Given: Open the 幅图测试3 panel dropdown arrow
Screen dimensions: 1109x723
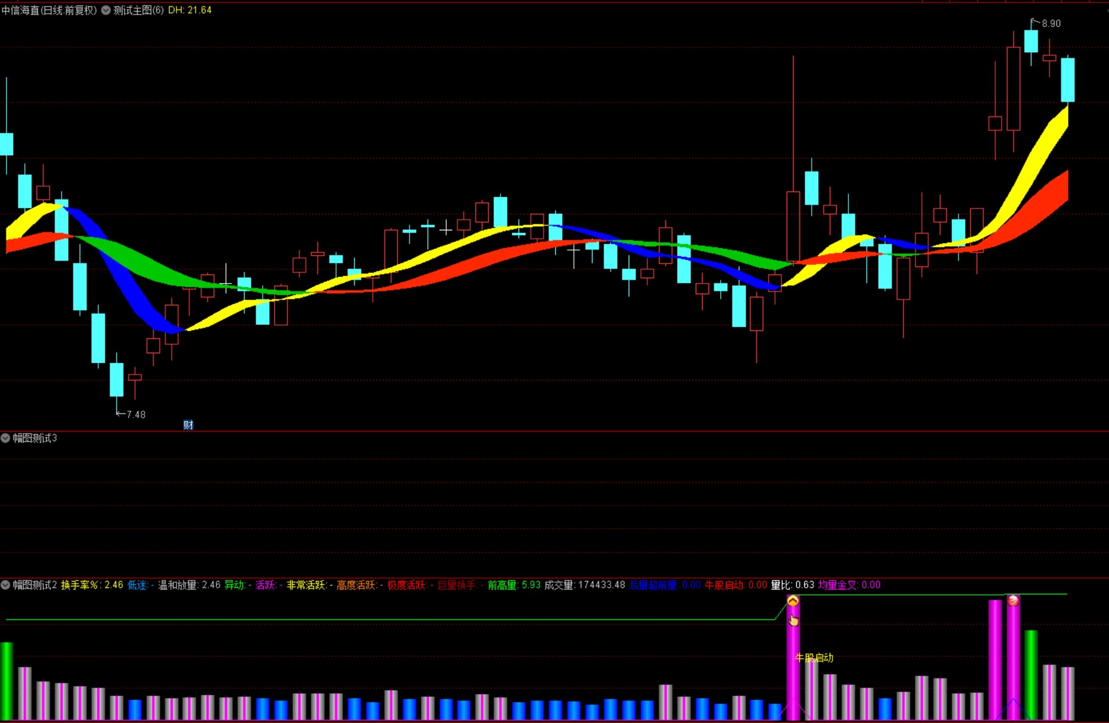Looking at the screenshot, I should [5, 438].
